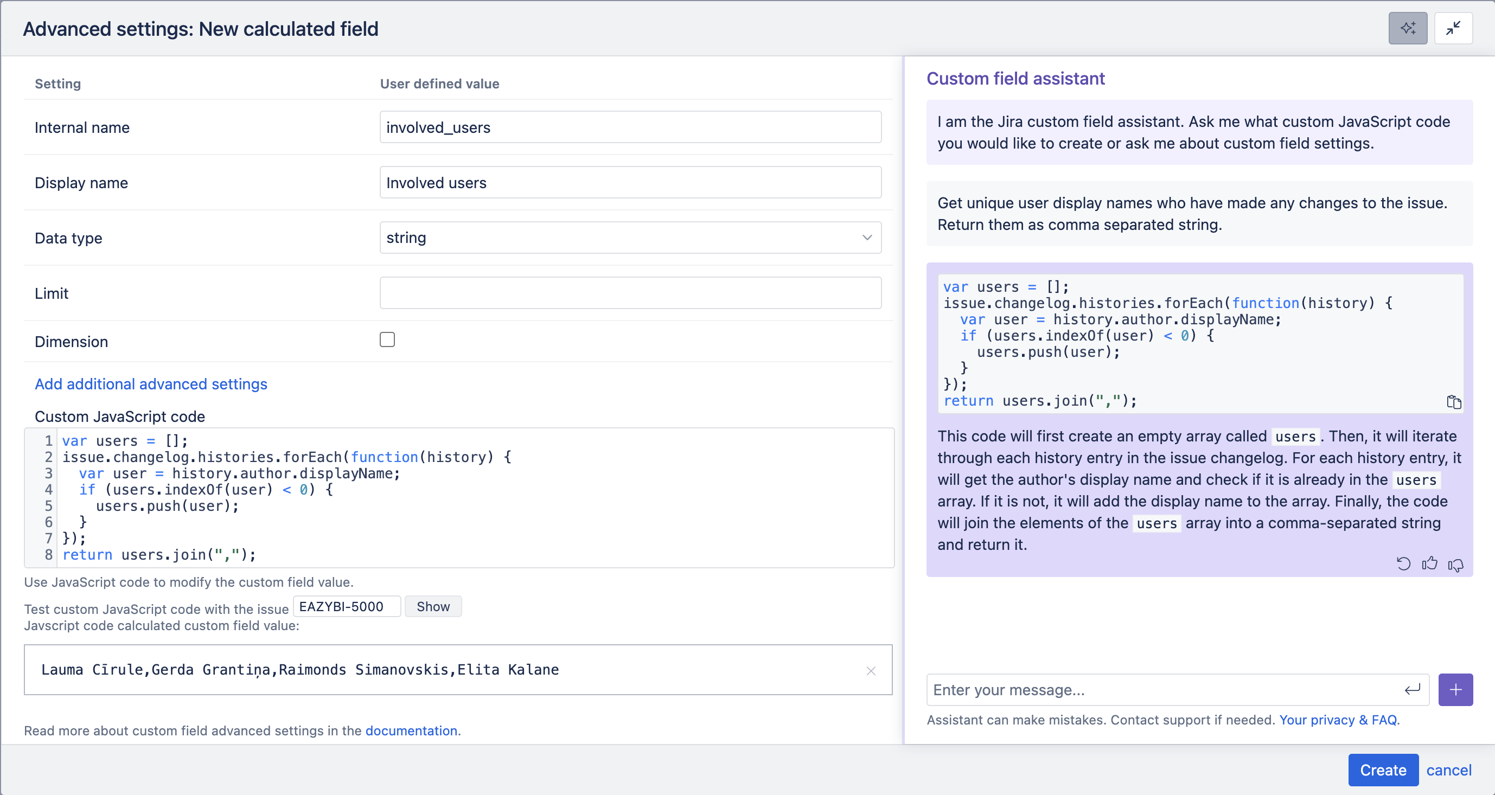Open the documentation link
The height and width of the screenshot is (795, 1495).
[412, 730]
